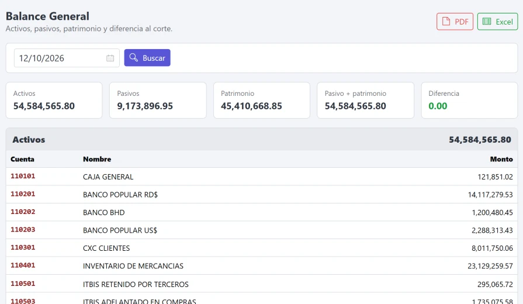
Task: Click the magnifier icon in Buscar
Action: point(133,57)
